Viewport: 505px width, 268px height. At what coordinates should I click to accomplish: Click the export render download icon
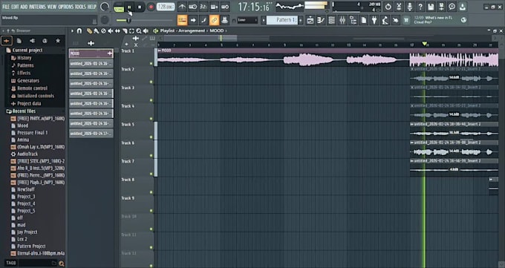click(x=463, y=7)
